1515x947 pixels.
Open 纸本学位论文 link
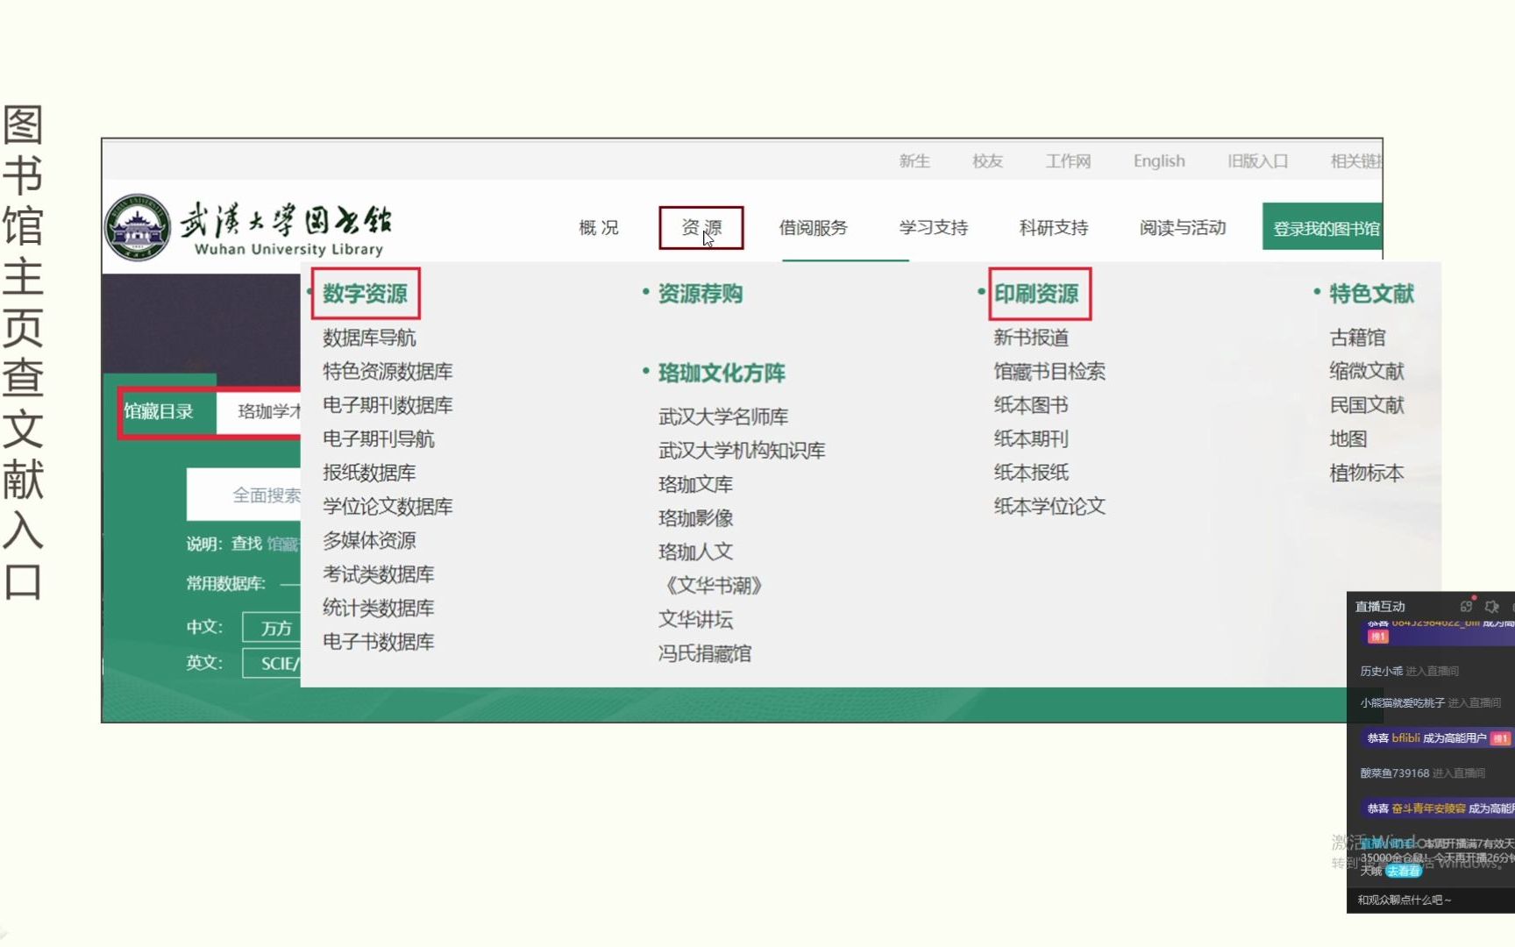[1049, 506]
